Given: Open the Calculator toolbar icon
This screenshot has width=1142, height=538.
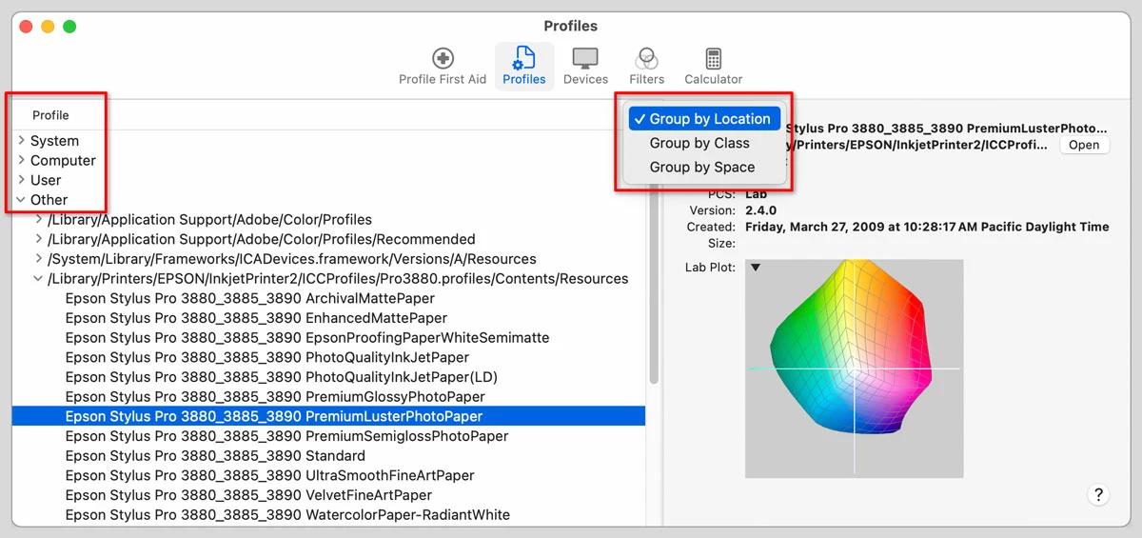Looking at the screenshot, I should click(x=714, y=67).
